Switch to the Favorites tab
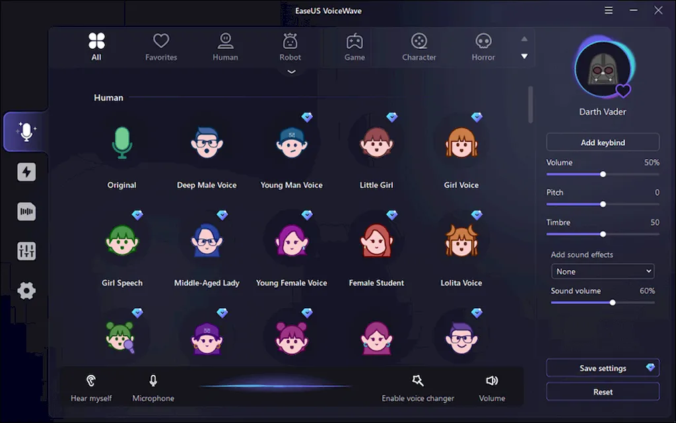Image resolution: width=676 pixels, height=423 pixels. coord(161,47)
